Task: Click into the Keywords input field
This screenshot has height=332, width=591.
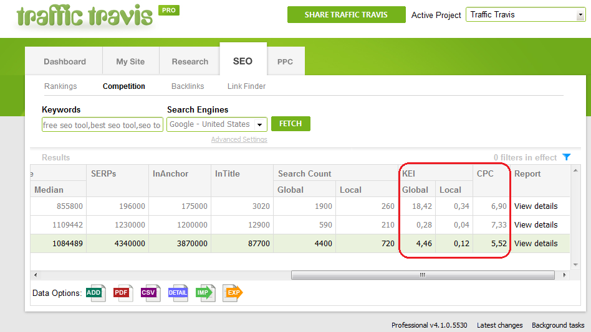Action: (102, 124)
